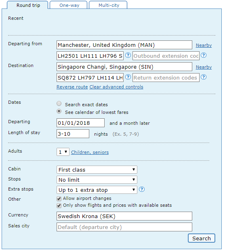225x252 pixels.
Task: Open the Cabin class dropdown
Action: click(97, 170)
